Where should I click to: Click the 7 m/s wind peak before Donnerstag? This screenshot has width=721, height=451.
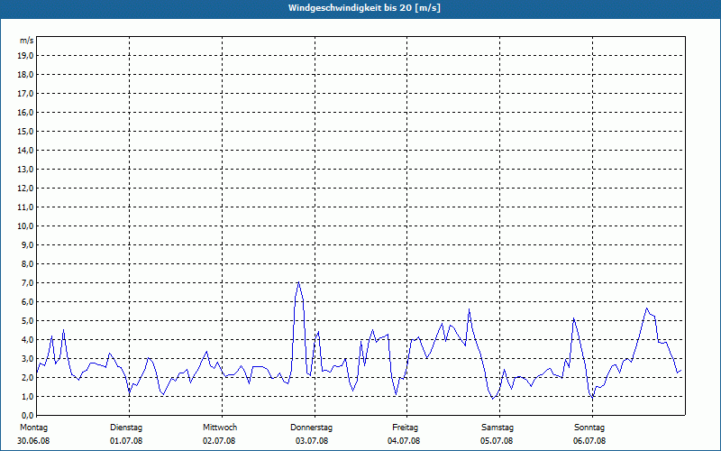tap(299, 282)
